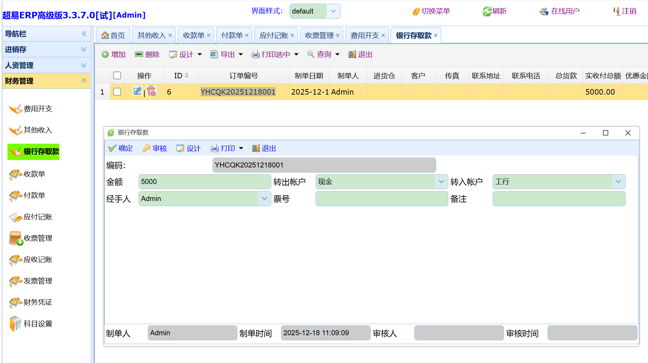Open the 转出帐户 dropdown
Viewport: 648px width, 363px height.
(x=441, y=182)
